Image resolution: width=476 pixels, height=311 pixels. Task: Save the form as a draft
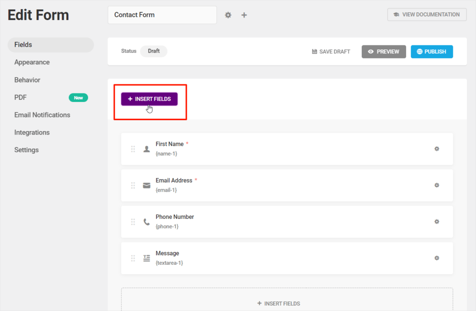pyautogui.click(x=331, y=51)
